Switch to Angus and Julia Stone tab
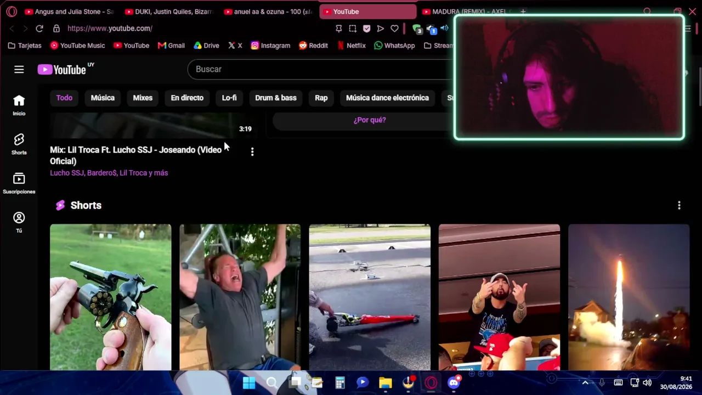Image resolution: width=702 pixels, height=395 pixels. coord(70,12)
